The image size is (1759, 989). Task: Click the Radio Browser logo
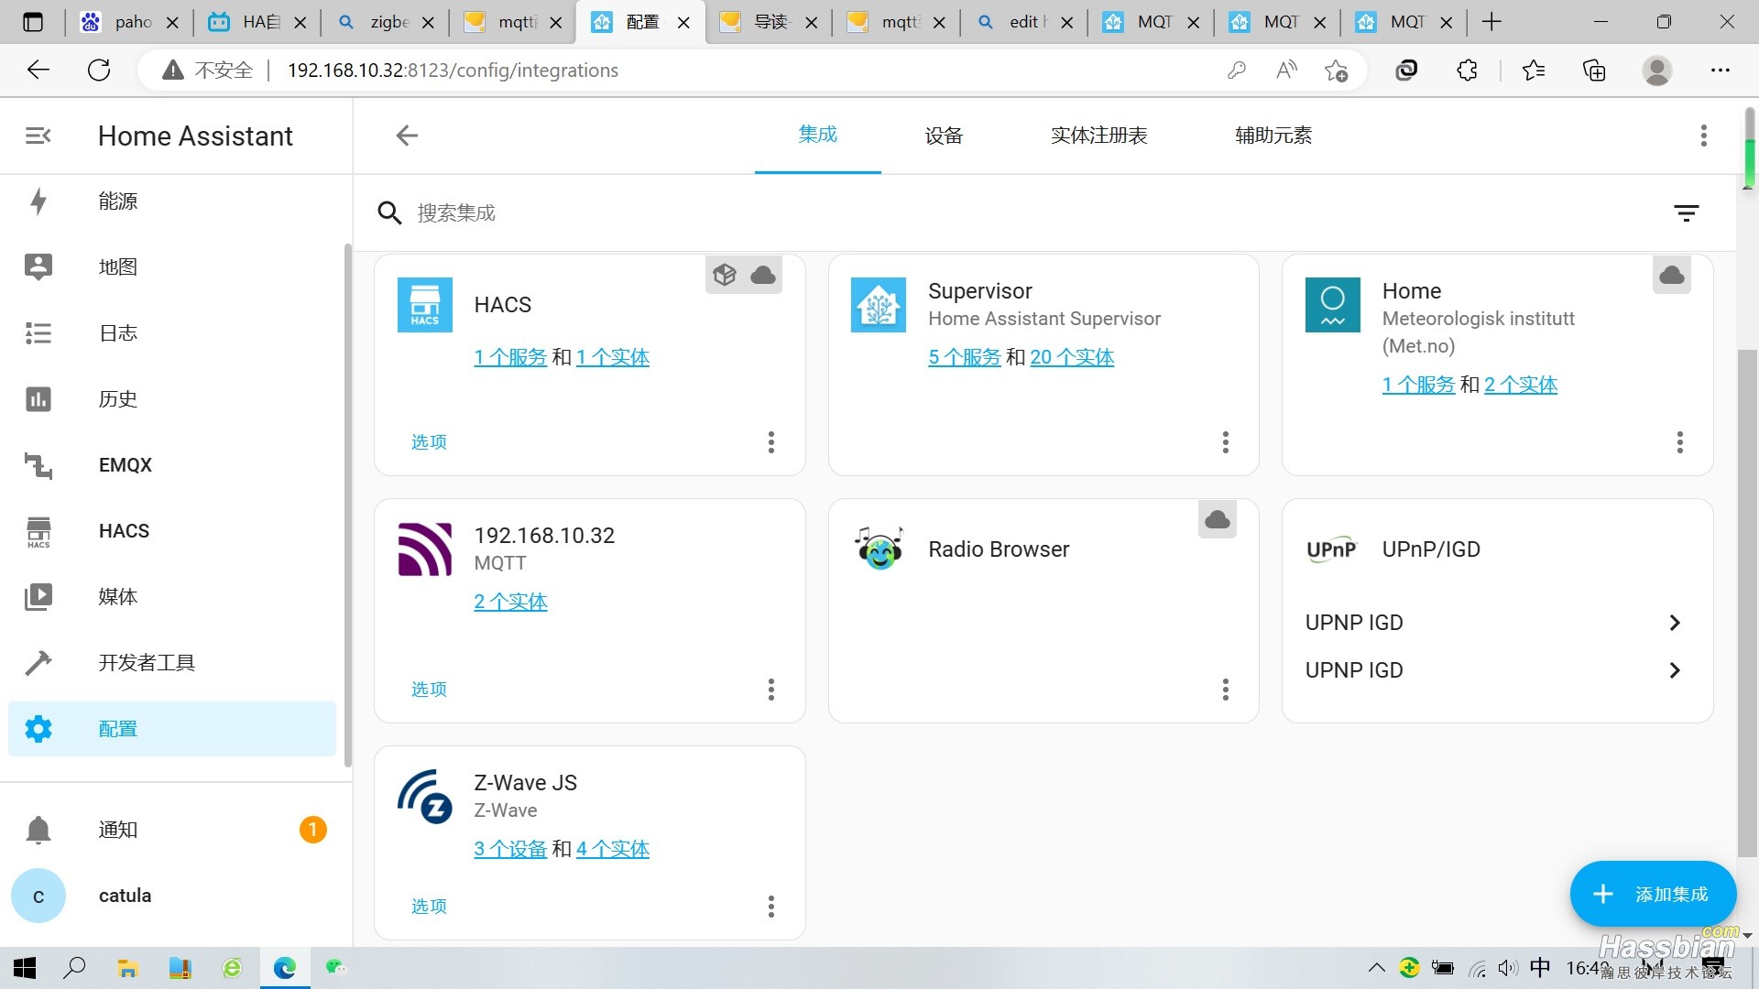click(x=879, y=549)
